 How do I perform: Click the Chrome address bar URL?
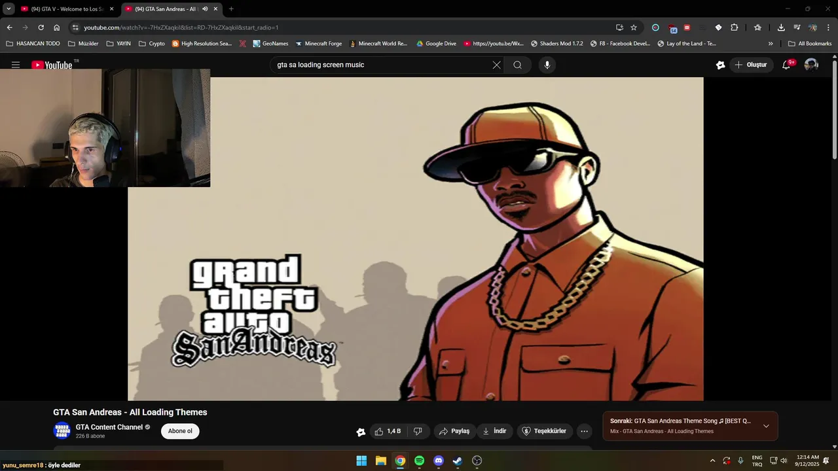coord(181,27)
